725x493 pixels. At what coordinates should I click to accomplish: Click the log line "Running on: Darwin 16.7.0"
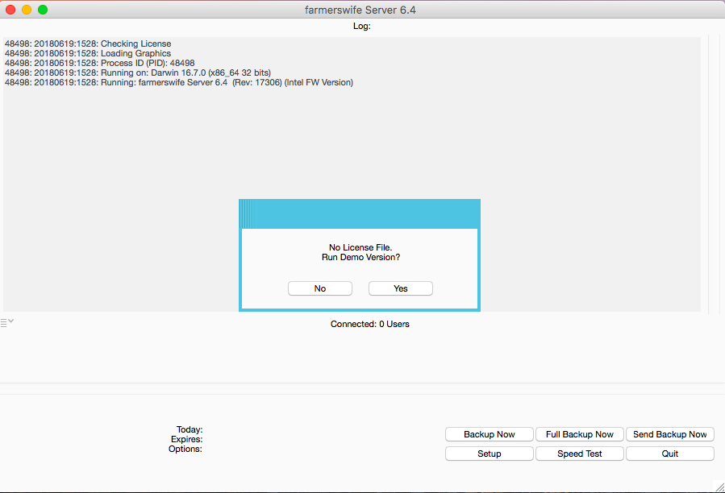coord(138,72)
